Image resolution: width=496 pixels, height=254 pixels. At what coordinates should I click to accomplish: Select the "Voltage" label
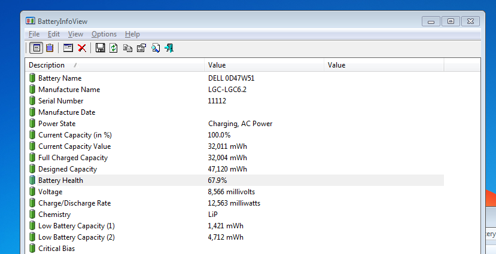(x=50, y=192)
